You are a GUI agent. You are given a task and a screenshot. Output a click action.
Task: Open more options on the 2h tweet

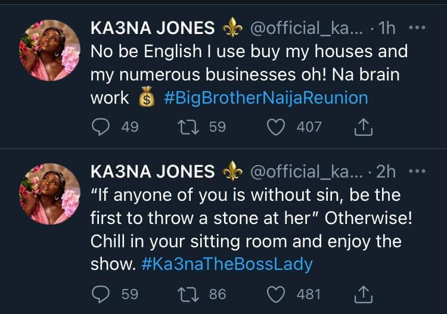pos(420,171)
